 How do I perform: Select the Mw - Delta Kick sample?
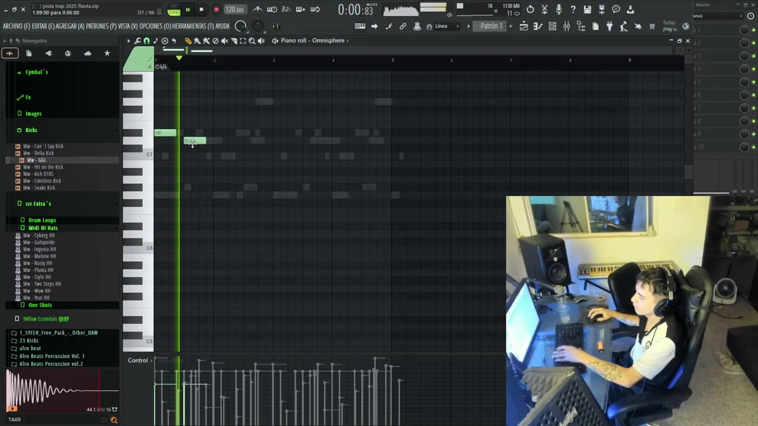[x=38, y=153]
